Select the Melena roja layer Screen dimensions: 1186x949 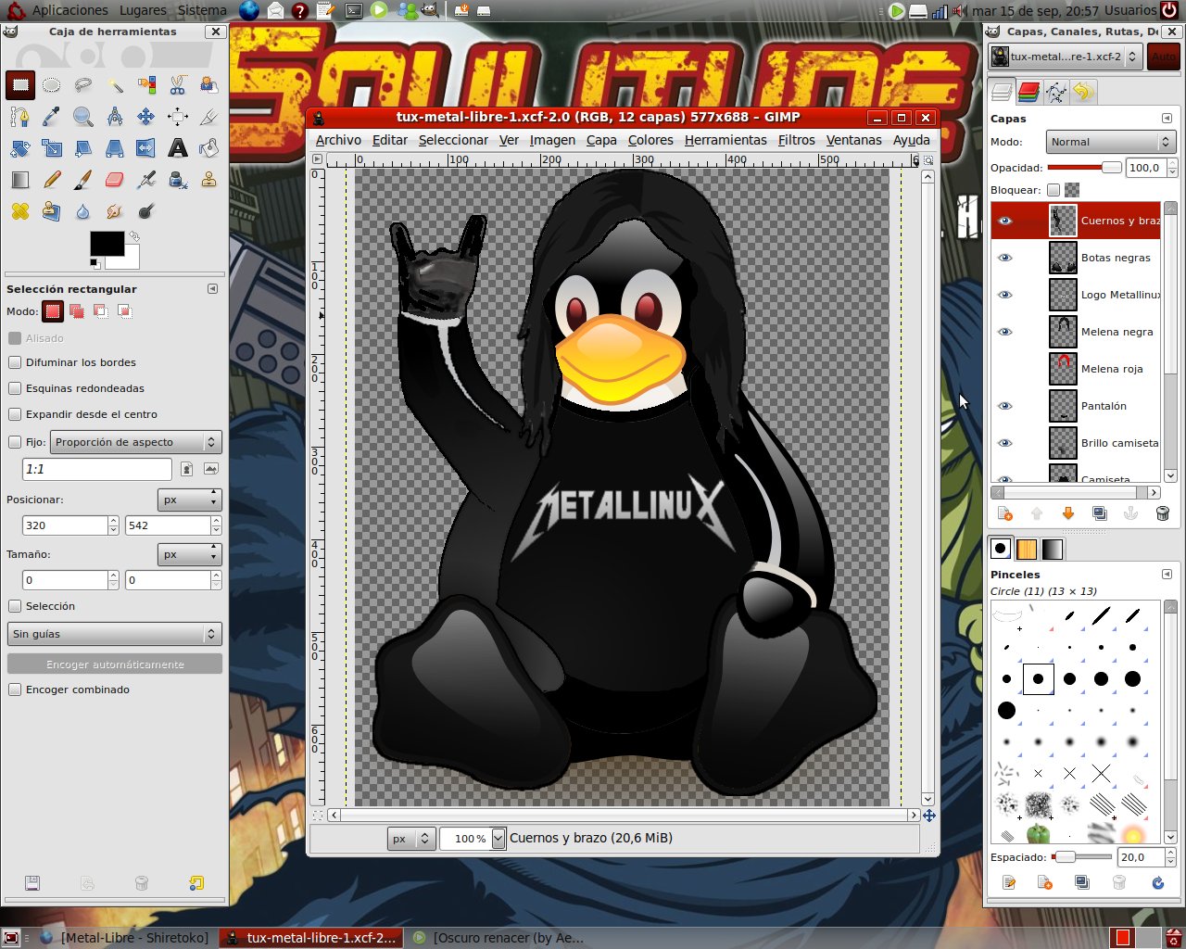[x=1075, y=369]
